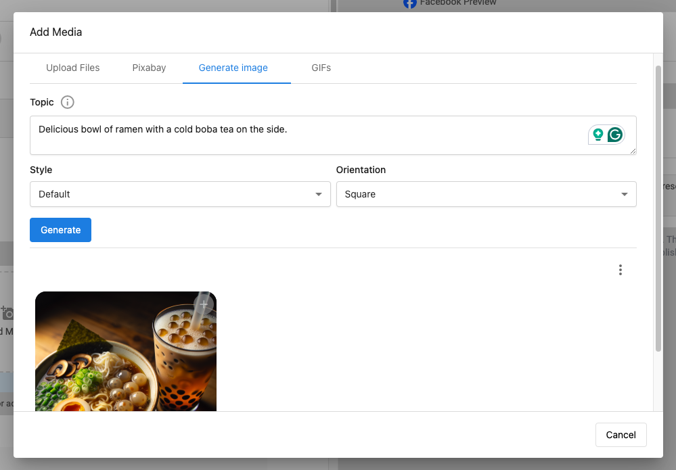Click the green Grammarly G icon
Image resolution: width=676 pixels, height=470 pixels.
click(x=614, y=135)
